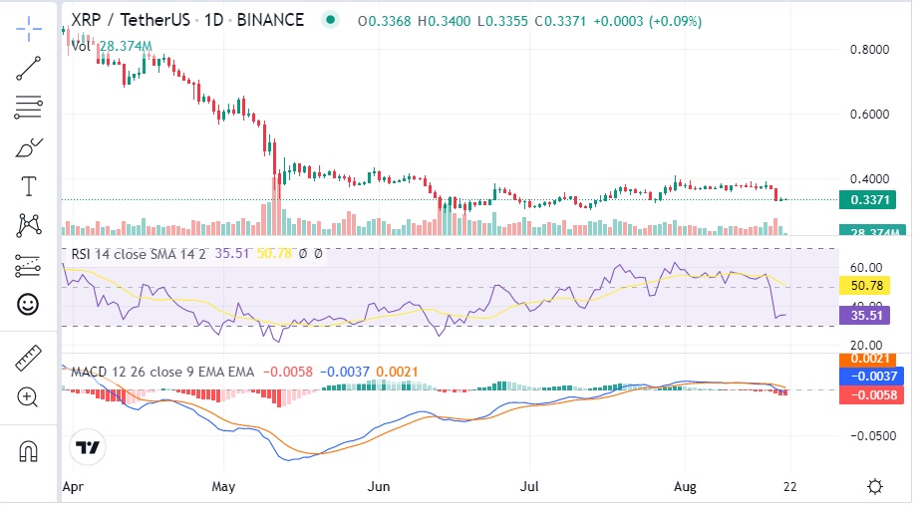Click MACD histogram value -0.0058 in legend
This screenshot has height=509, width=918.
point(287,373)
